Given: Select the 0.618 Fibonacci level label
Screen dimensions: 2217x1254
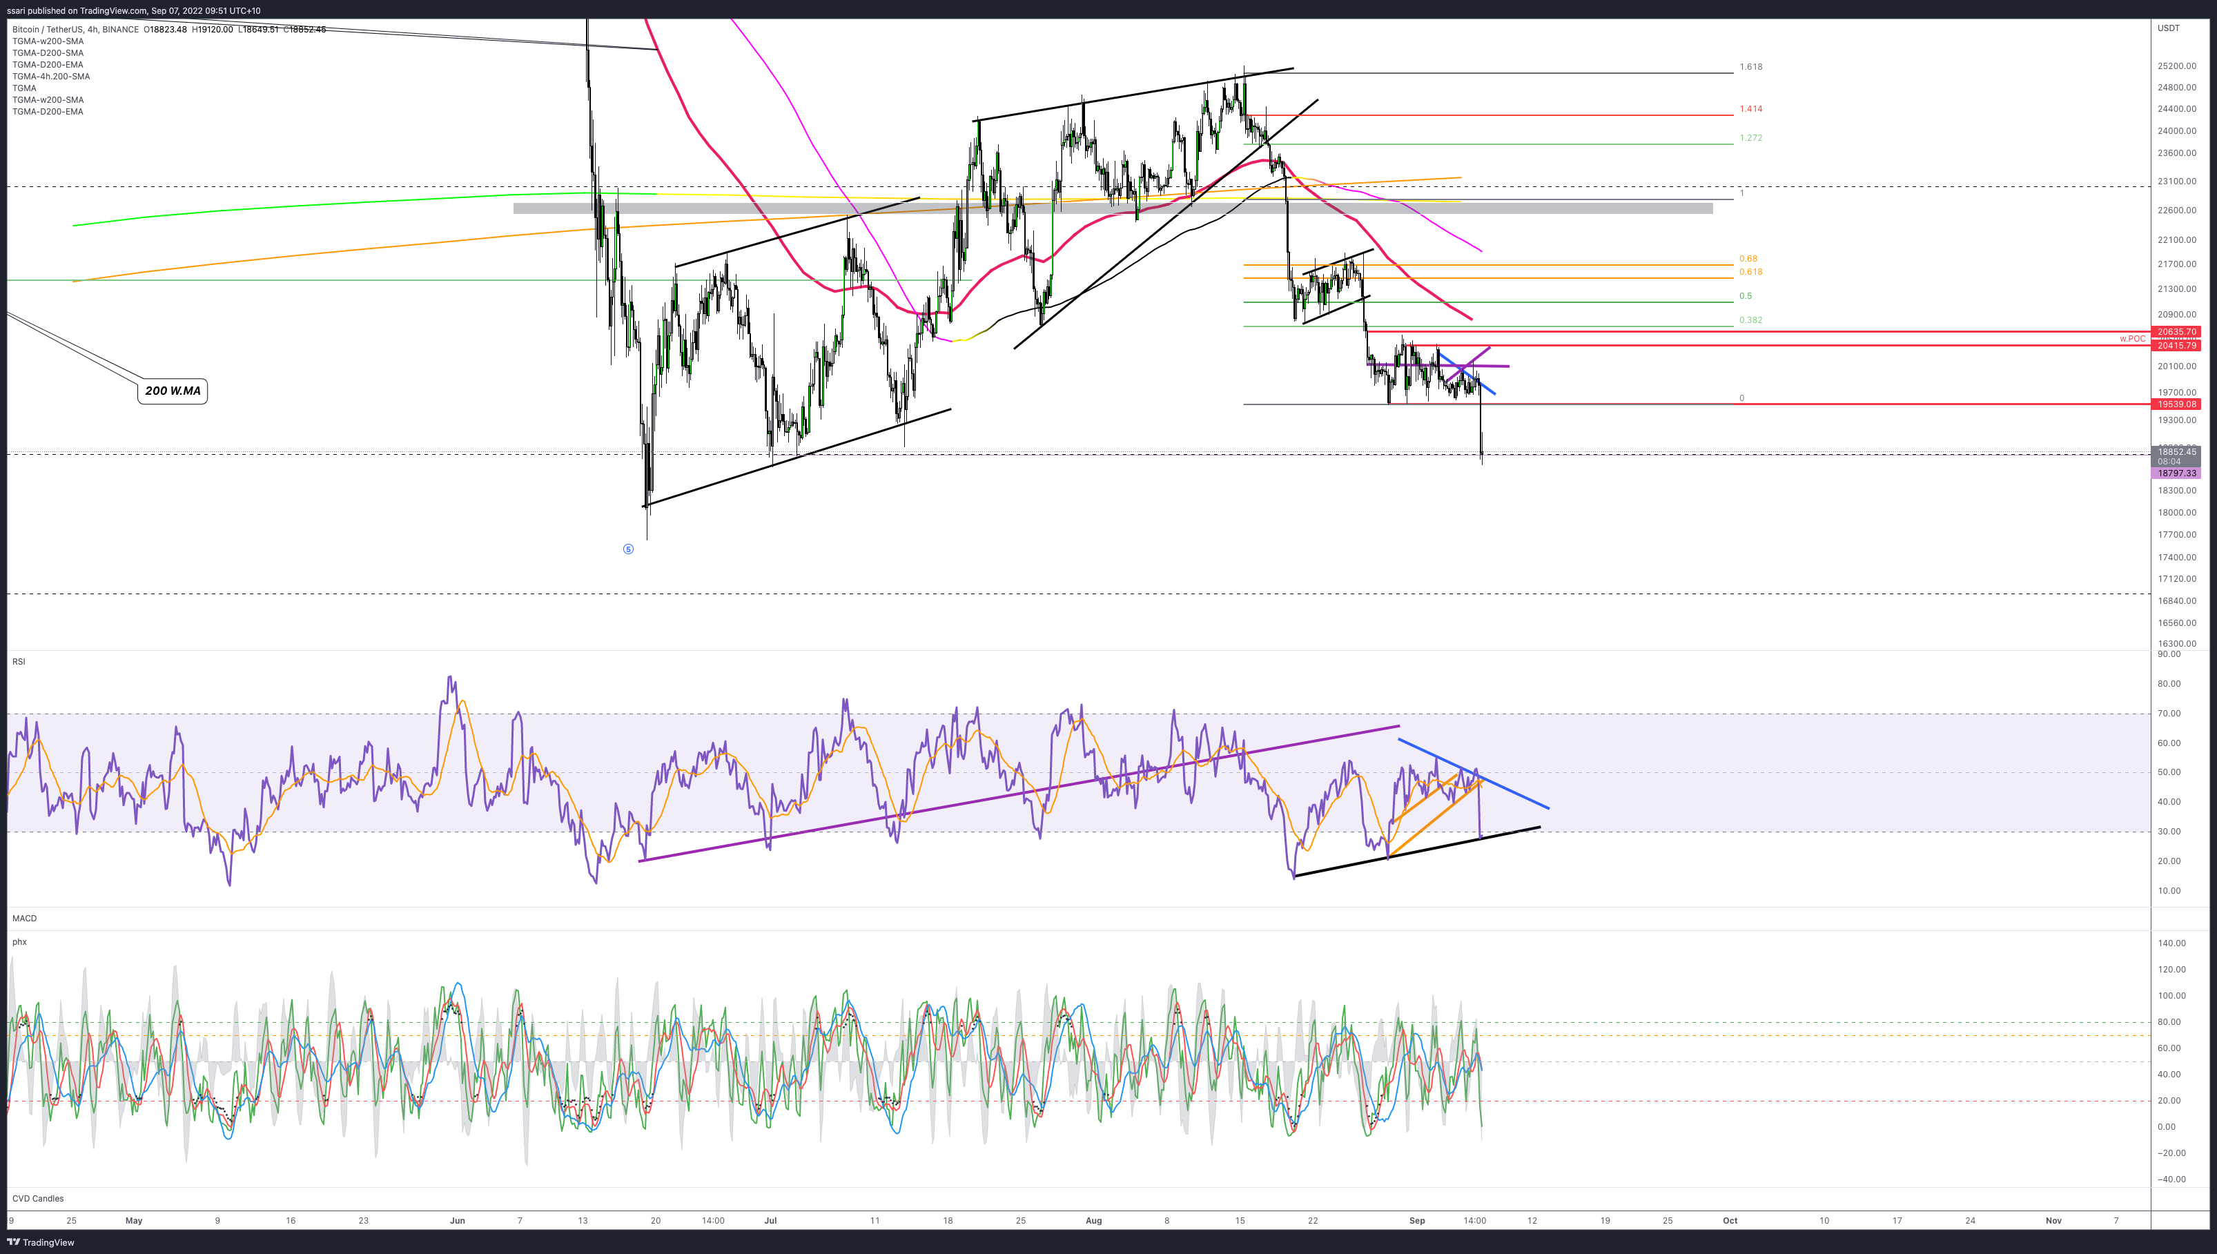Looking at the screenshot, I should 1750,271.
